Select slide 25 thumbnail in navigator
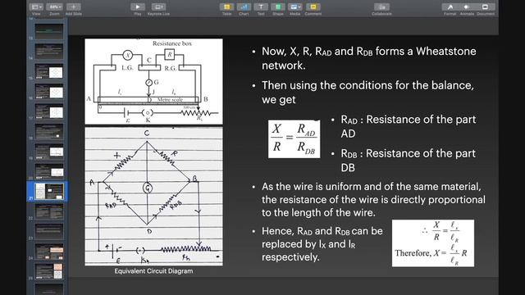The width and height of the screenshot is (525, 295). [x=49, y=271]
